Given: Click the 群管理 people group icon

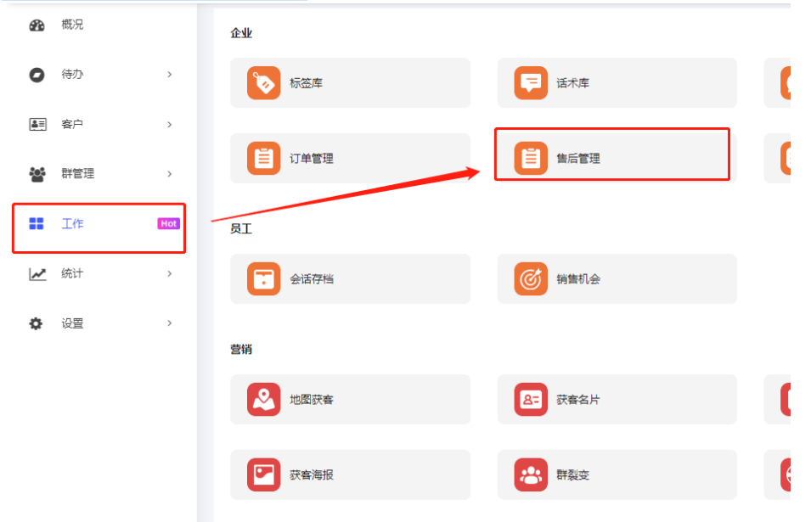Looking at the screenshot, I should [x=37, y=174].
